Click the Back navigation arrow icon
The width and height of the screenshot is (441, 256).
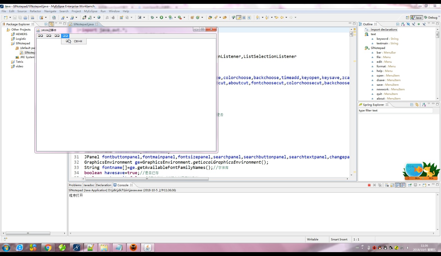click(282, 17)
